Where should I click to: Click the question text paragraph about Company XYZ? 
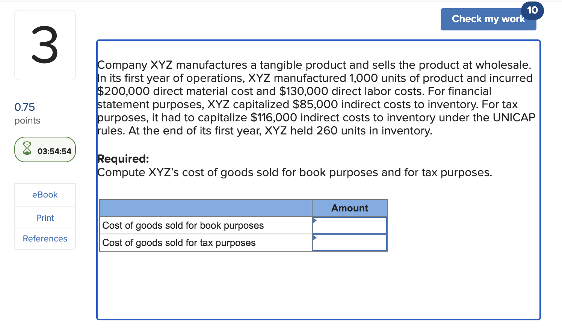(x=316, y=98)
